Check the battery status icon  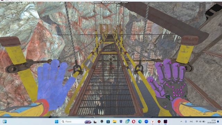tap(204, 122)
